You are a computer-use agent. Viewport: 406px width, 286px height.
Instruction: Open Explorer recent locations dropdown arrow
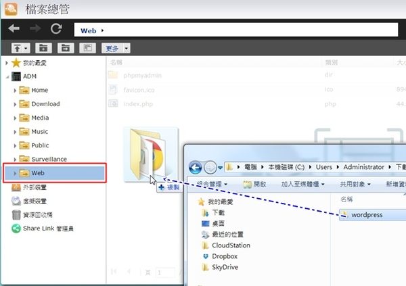pyautogui.click(x=220, y=168)
